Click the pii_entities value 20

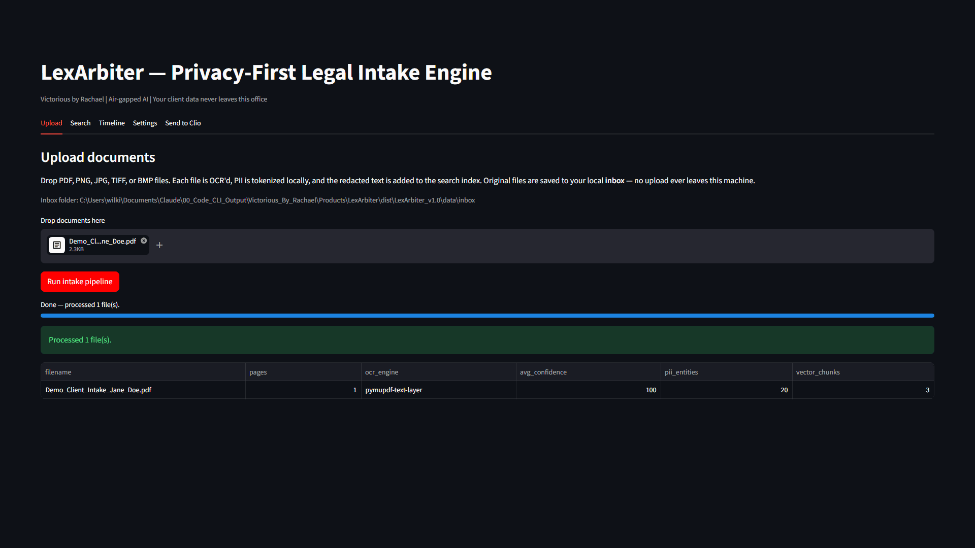tap(726, 390)
